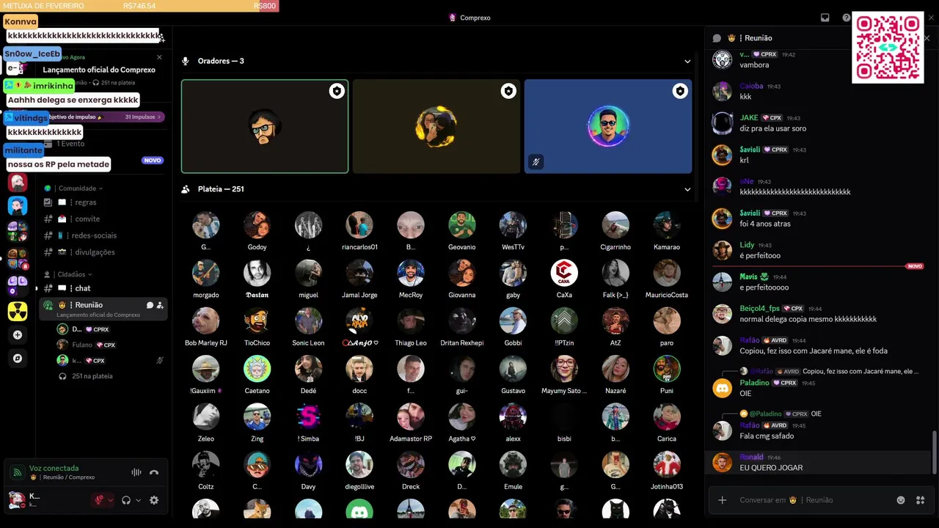The width and height of the screenshot is (939, 528).
Task: Click invite people icon on Reunião channel
Action: [160, 305]
